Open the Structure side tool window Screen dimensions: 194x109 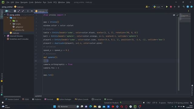(2, 78)
